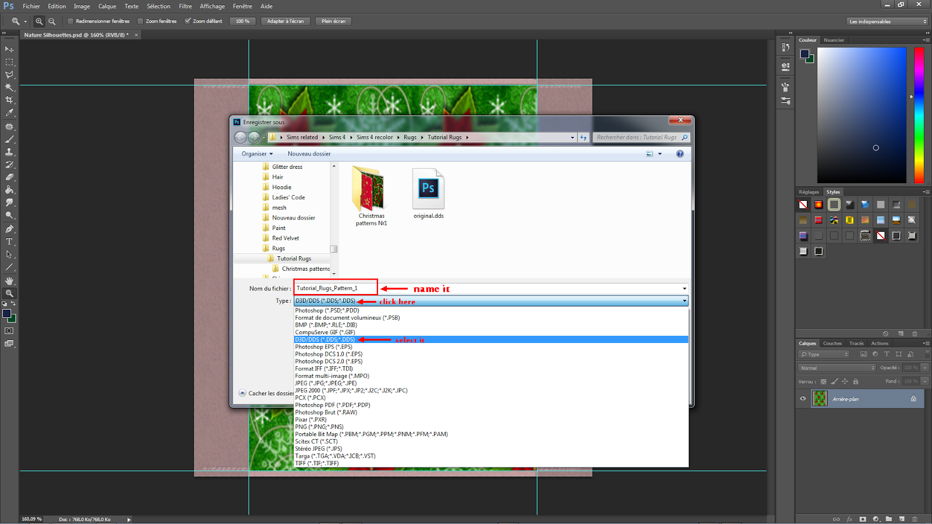Image resolution: width=932 pixels, height=524 pixels.
Task: Click the dialog help icon
Action: [680, 154]
